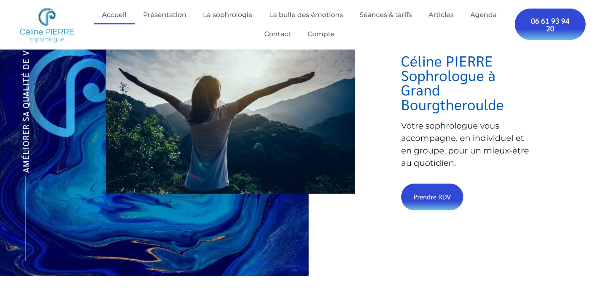This screenshot has width=596, height=302.
Task: Go to the Contact page
Action: tap(278, 34)
